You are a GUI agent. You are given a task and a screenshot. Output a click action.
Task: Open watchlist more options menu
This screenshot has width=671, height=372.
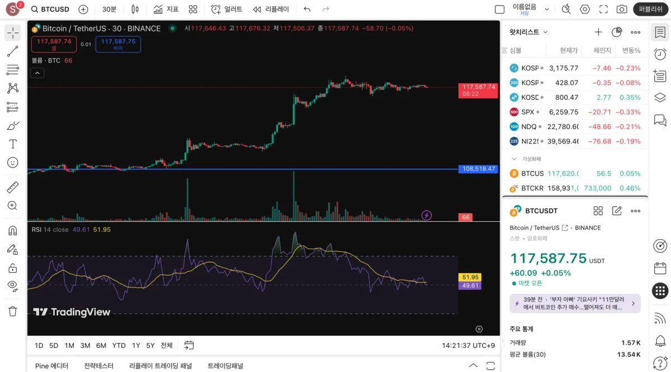point(635,32)
